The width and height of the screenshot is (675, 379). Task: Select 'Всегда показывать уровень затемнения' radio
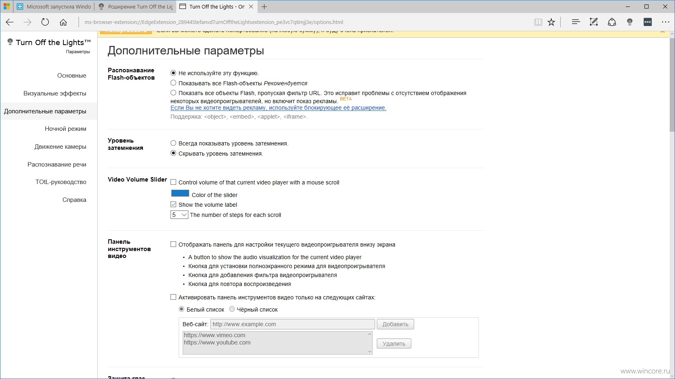(173, 143)
